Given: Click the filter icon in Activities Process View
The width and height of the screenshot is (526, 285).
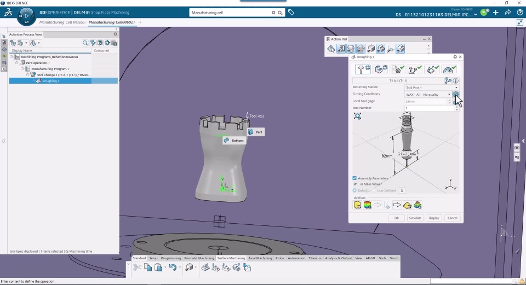Looking at the screenshot, I should (93, 43).
